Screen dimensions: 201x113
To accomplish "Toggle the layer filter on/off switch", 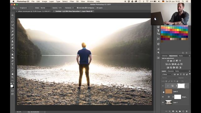I will tap(190, 74).
